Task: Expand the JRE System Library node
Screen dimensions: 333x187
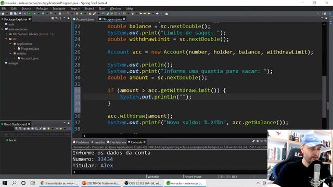Action: [6, 34]
